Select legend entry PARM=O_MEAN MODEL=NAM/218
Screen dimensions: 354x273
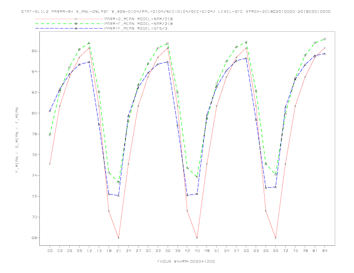pos(139,19)
